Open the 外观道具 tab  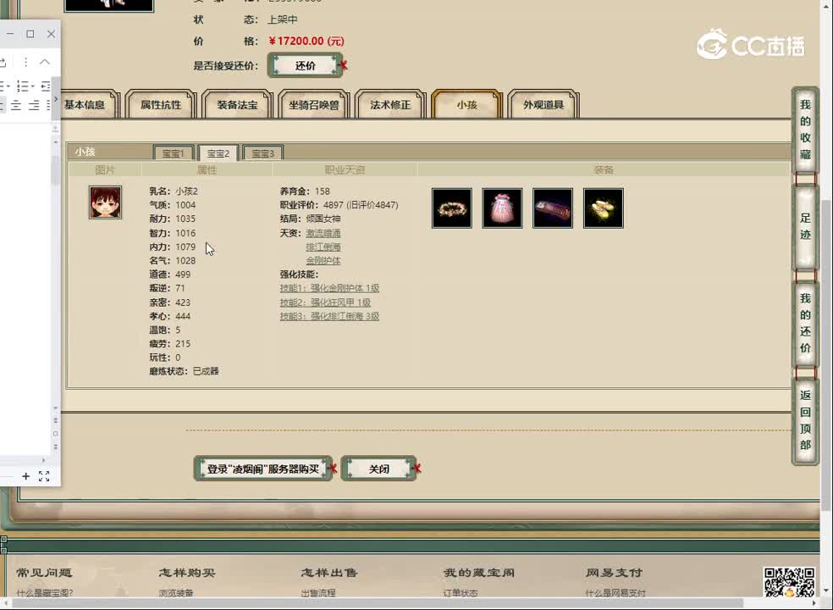[x=543, y=103]
